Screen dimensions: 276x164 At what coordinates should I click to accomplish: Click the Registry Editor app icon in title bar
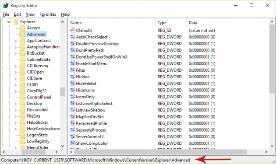click(x=6, y=5)
